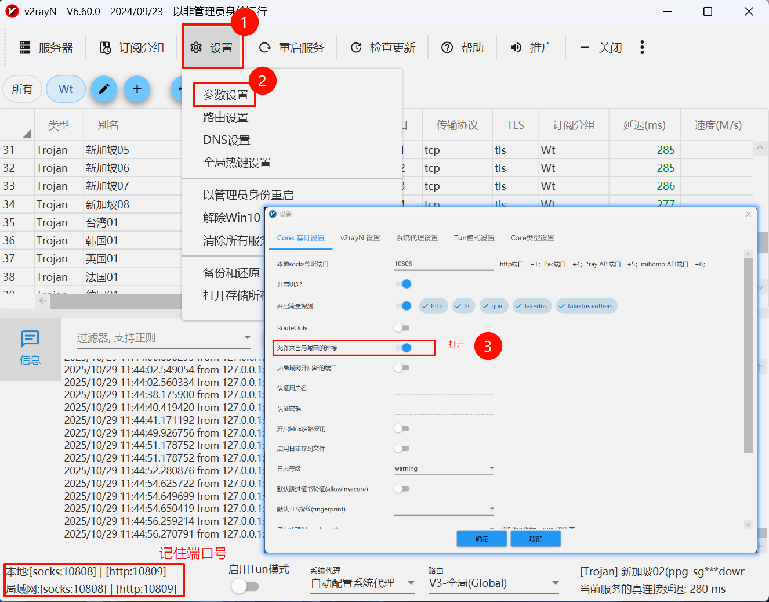
Task: Select server row 韩国01
Action: (102, 240)
